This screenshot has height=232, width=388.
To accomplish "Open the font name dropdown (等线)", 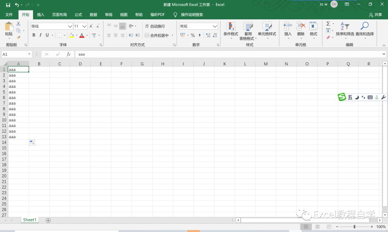I will (x=70, y=26).
